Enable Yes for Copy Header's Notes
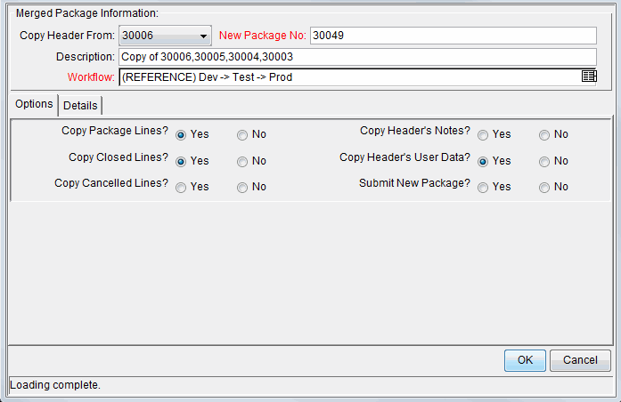Screen dimensions: 621x402 (483, 135)
